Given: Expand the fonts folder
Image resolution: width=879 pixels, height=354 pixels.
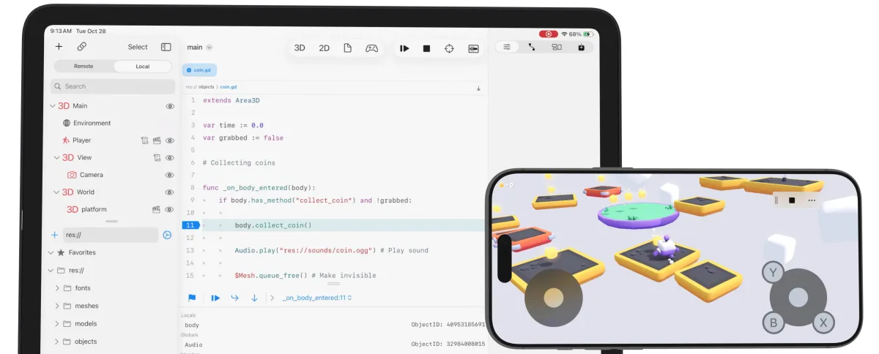Looking at the screenshot, I should coord(57,288).
